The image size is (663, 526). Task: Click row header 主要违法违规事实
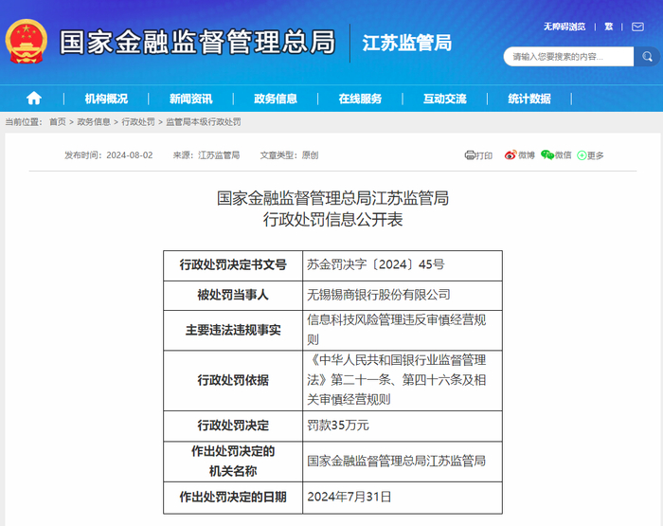[x=233, y=330]
